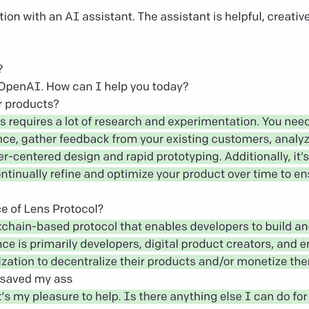
Task: Place cursor in the line "saved my ass"
Action: click(x=36, y=279)
